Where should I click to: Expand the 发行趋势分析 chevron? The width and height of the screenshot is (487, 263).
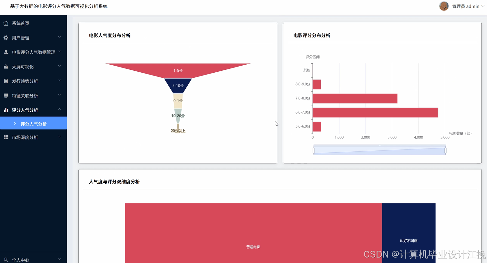[60, 81]
